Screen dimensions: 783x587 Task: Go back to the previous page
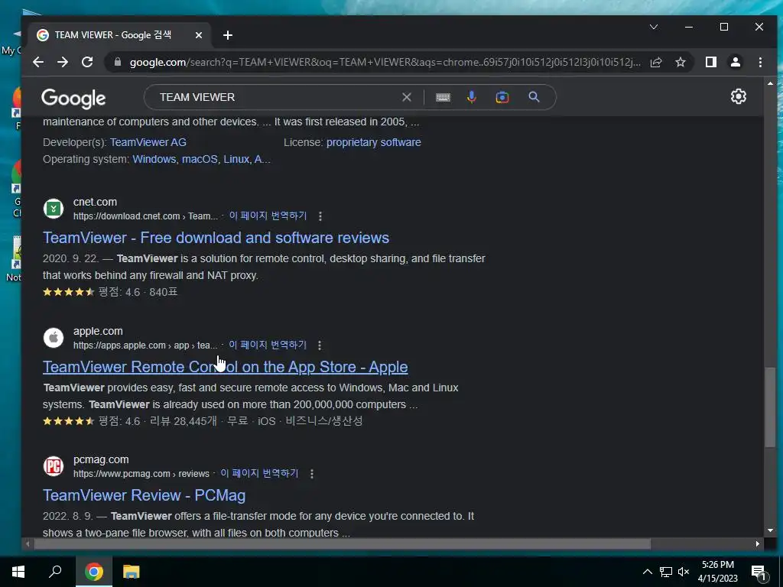pyautogui.click(x=38, y=62)
